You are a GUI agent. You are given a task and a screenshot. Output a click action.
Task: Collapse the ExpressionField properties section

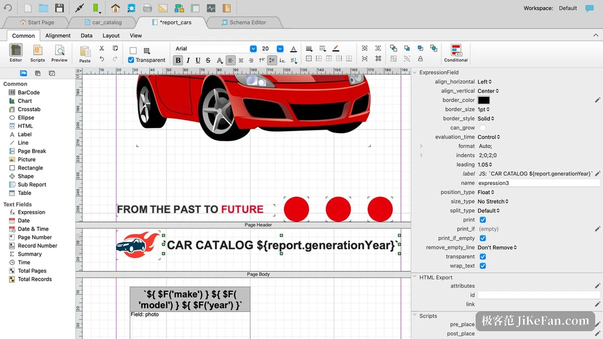[415, 72]
